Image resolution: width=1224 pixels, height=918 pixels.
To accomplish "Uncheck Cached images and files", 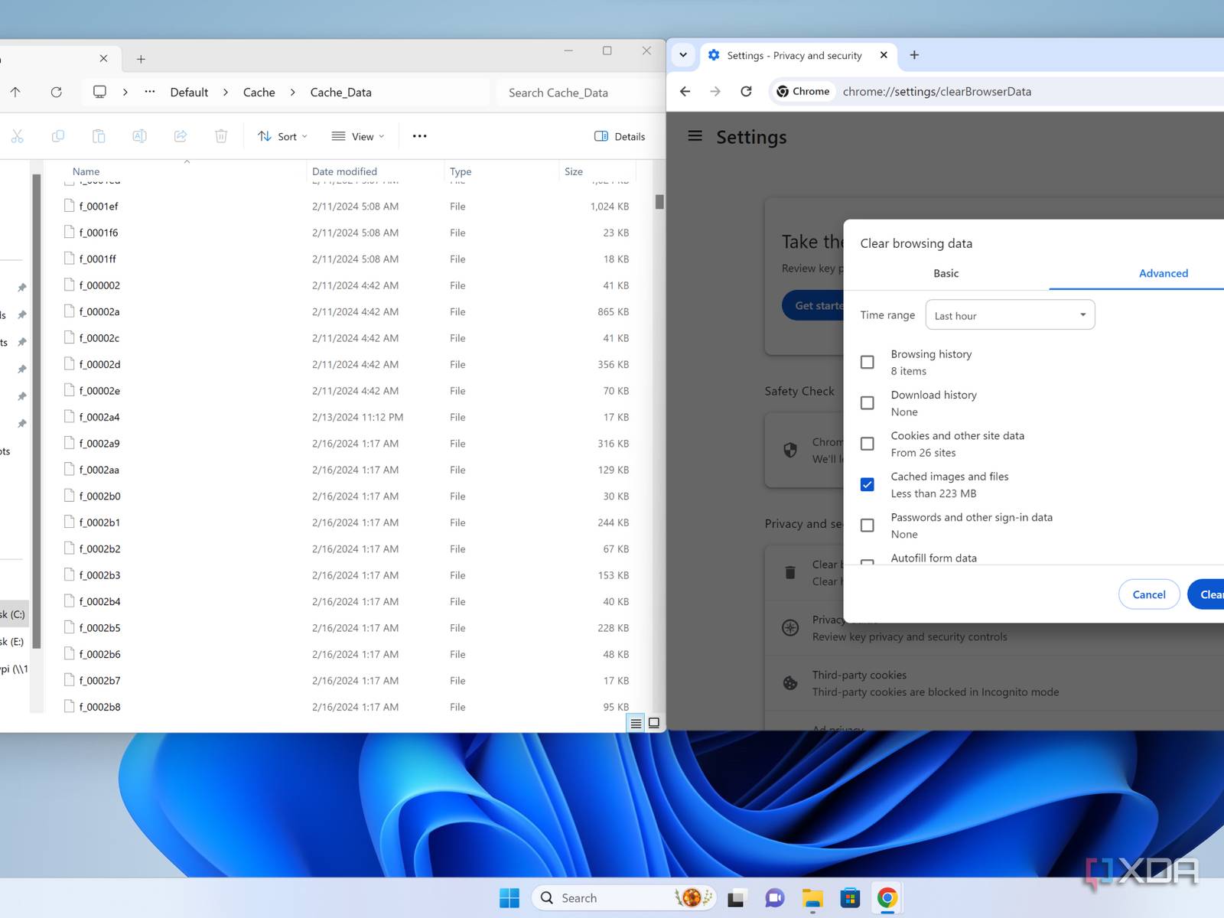I will 867,484.
